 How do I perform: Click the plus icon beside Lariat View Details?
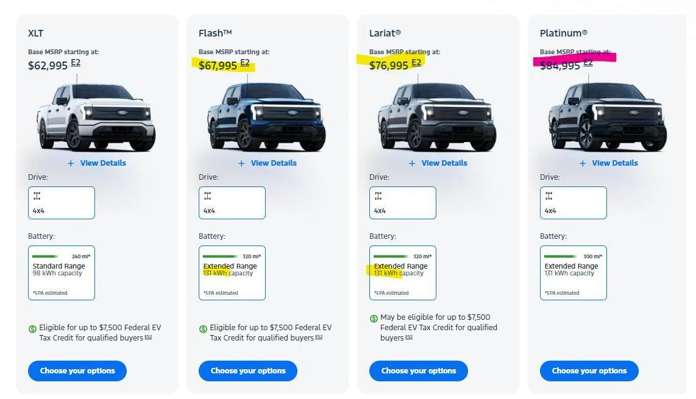(x=412, y=163)
